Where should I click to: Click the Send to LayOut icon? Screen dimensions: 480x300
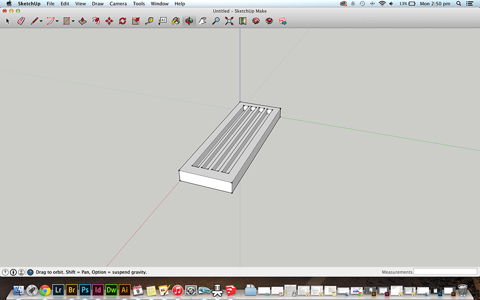(282, 21)
